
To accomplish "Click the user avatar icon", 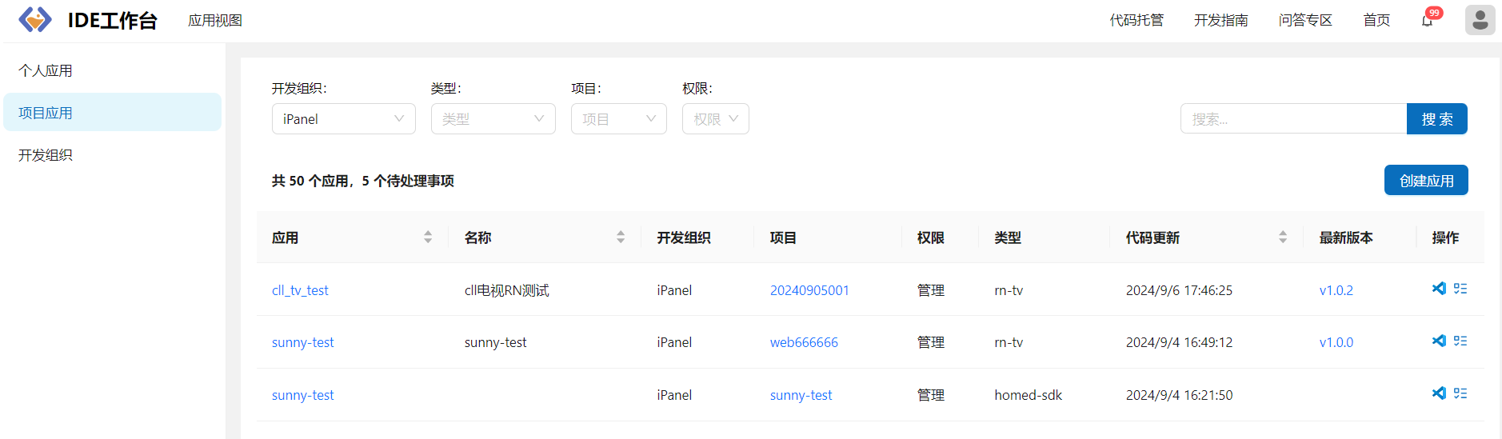I will [1480, 20].
